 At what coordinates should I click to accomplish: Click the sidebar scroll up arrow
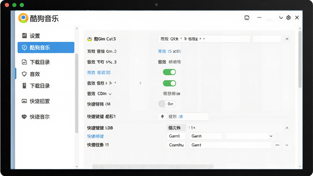point(77,28)
